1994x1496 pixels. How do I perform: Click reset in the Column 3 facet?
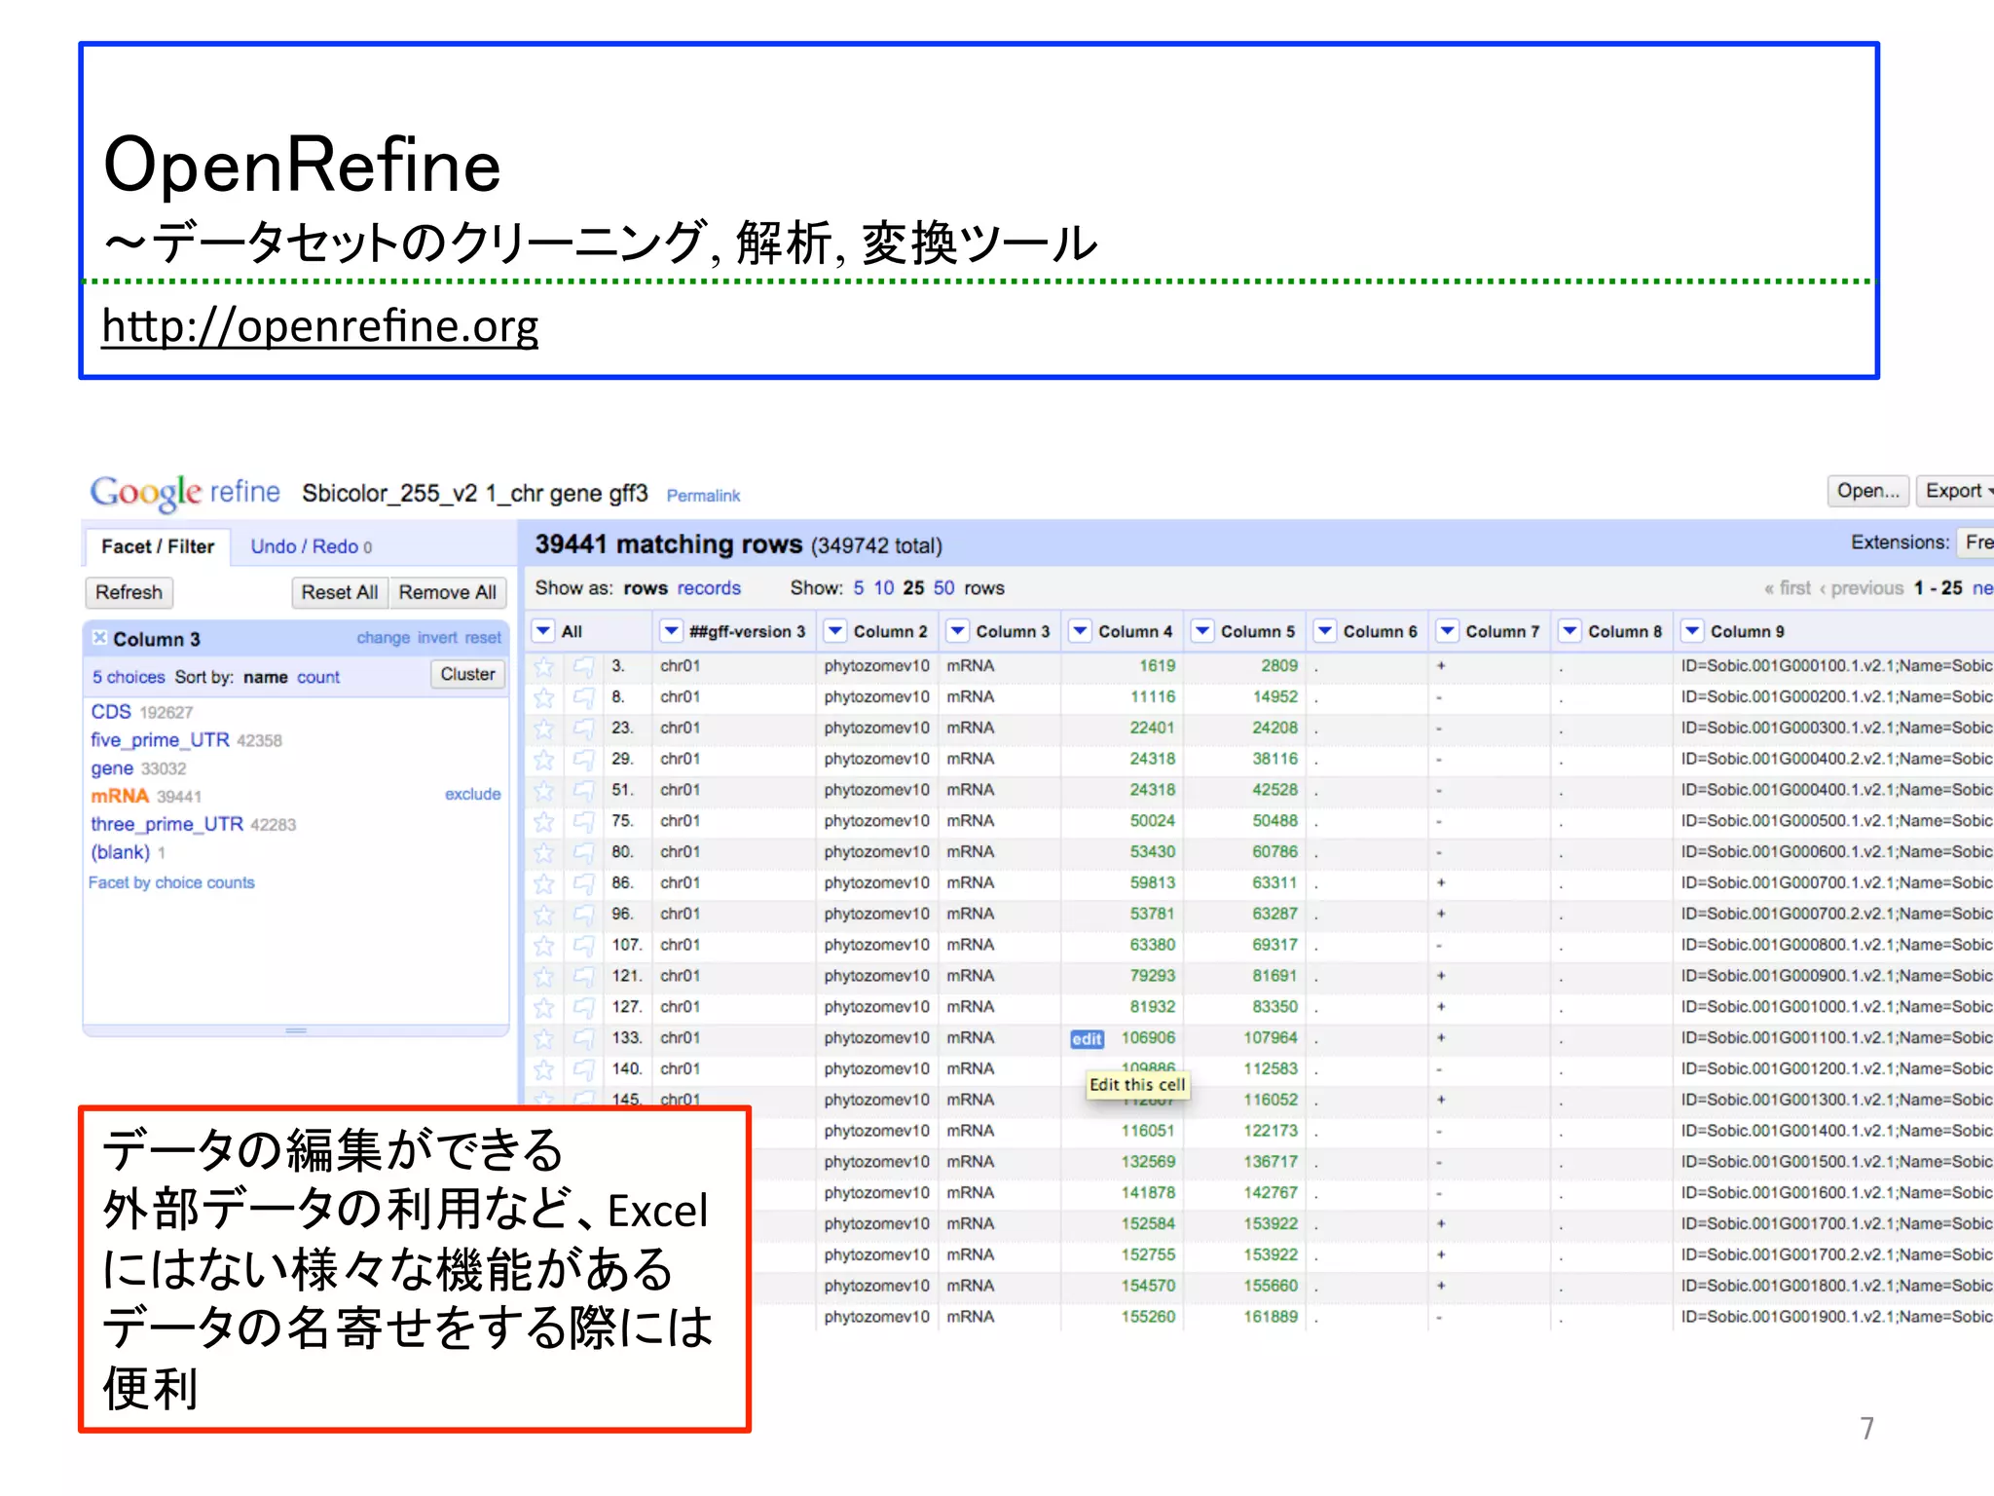point(483,638)
